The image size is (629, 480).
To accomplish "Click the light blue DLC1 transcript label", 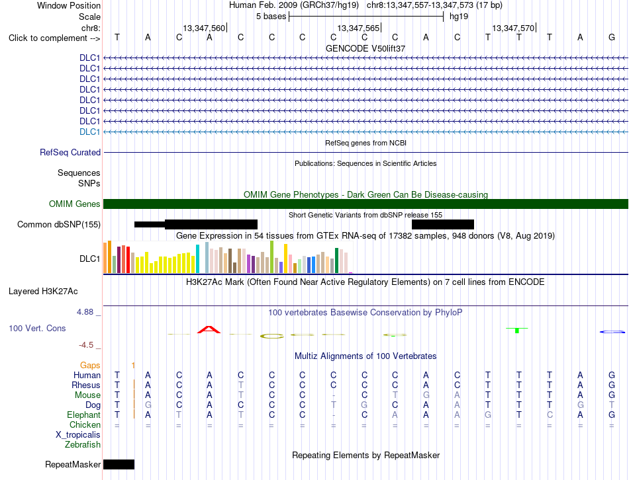I will [89, 132].
